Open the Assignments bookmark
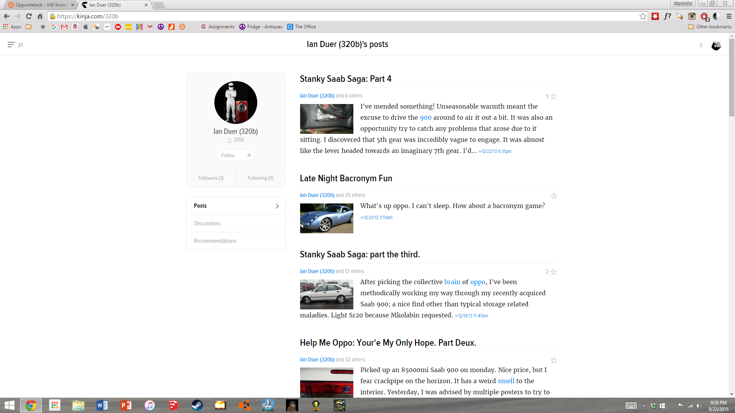735x413 pixels. pos(217,27)
